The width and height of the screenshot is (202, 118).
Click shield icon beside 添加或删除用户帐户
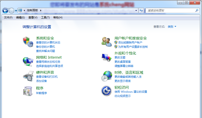tap(116, 42)
